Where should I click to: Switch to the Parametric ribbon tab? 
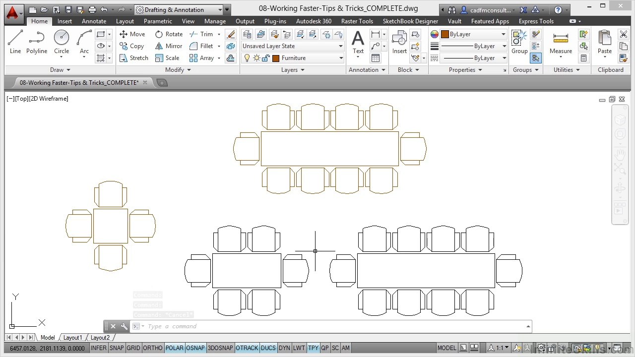tap(158, 21)
